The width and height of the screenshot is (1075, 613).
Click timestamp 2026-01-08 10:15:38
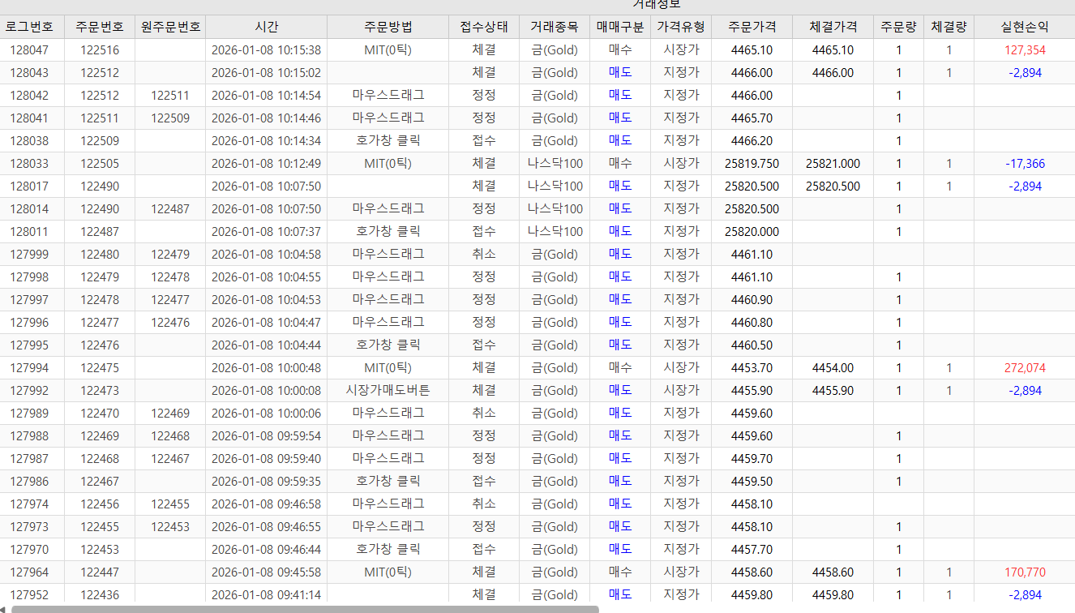pyautogui.click(x=266, y=49)
